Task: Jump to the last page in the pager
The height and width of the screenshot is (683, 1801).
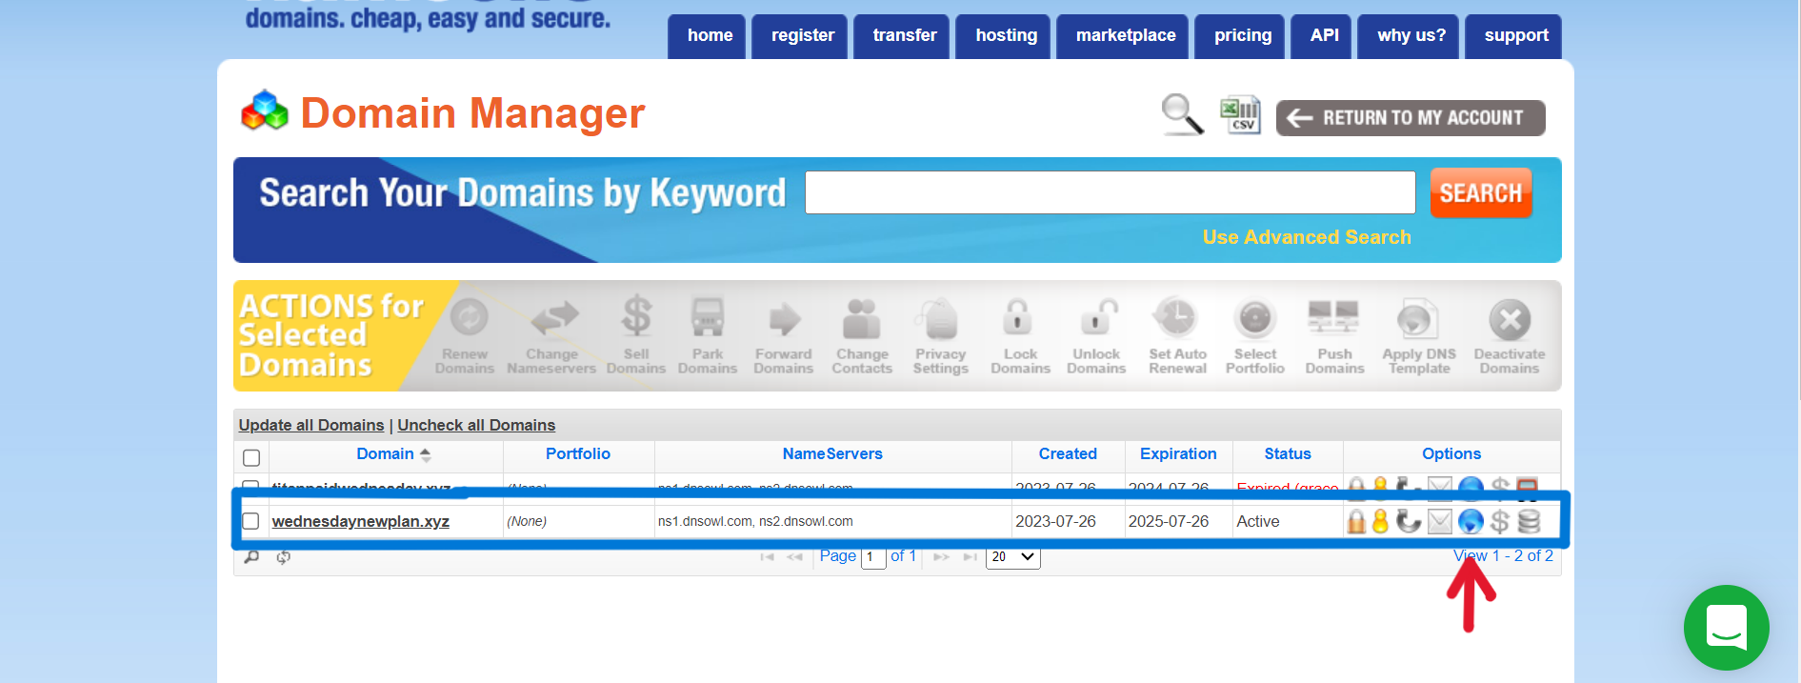Action: tap(970, 557)
